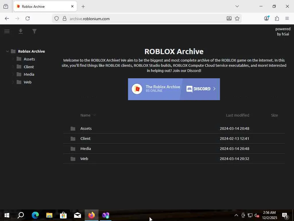This screenshot has width=294, height=221.
Task: Show hidden system tray icons
Action: coord(236,215)
